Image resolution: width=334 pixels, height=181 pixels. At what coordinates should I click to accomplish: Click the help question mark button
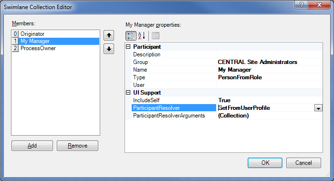pyautogui.click(x=302, y=5)
